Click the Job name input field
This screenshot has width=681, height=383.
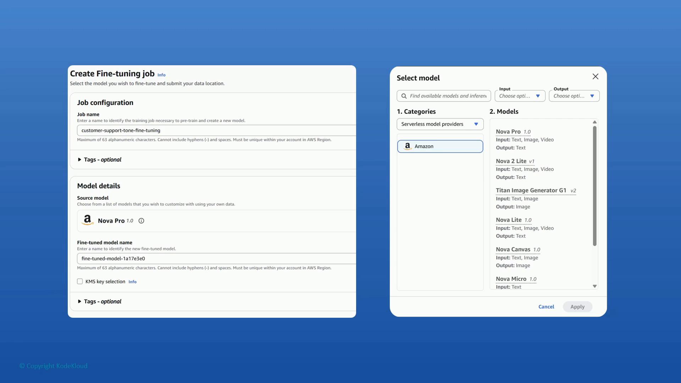tap(216, 131)
